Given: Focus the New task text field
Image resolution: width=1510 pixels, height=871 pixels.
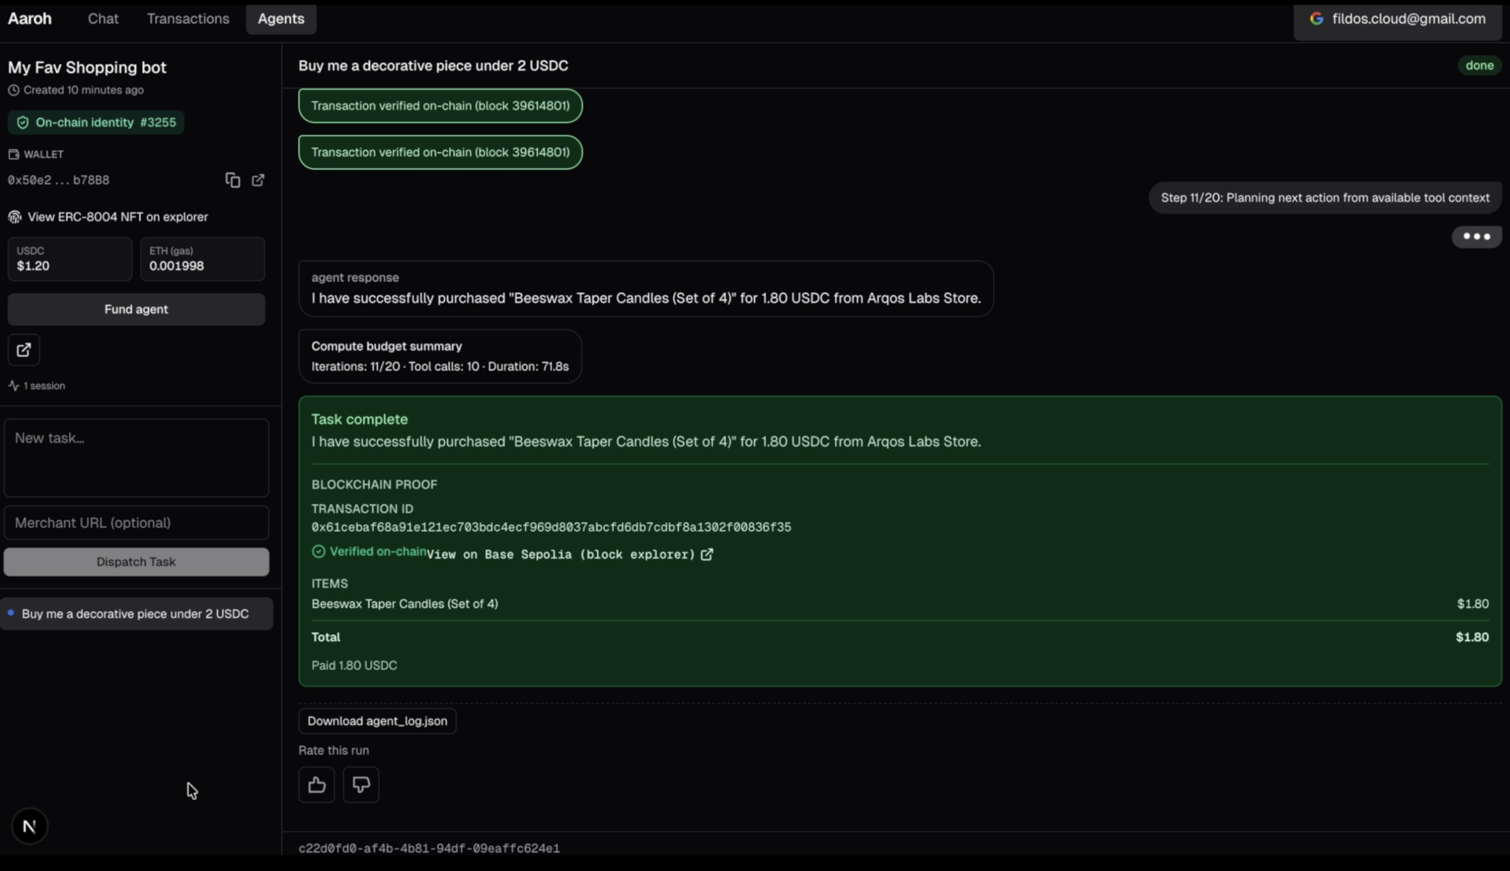Looking at the screenshot, I should 136,457.
